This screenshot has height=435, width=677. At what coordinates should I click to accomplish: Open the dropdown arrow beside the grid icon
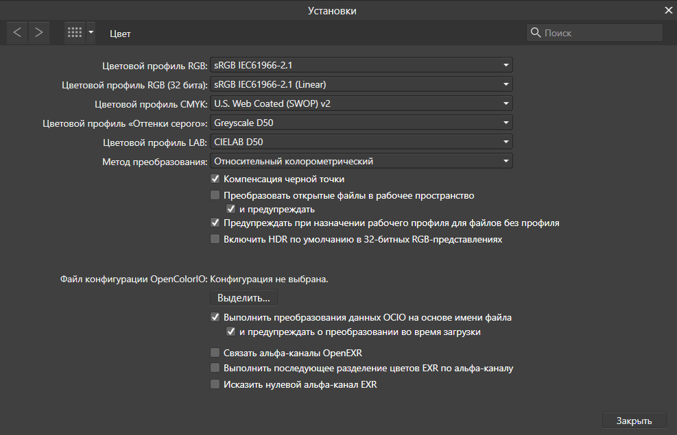coord(91,33)
